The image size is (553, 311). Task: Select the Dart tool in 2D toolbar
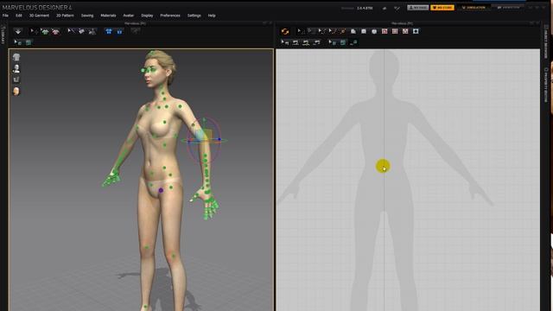click(416, 31)
